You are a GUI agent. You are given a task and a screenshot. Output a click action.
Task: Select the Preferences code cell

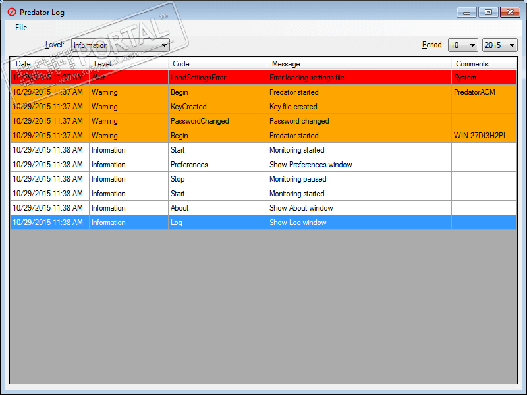point(217,165)
